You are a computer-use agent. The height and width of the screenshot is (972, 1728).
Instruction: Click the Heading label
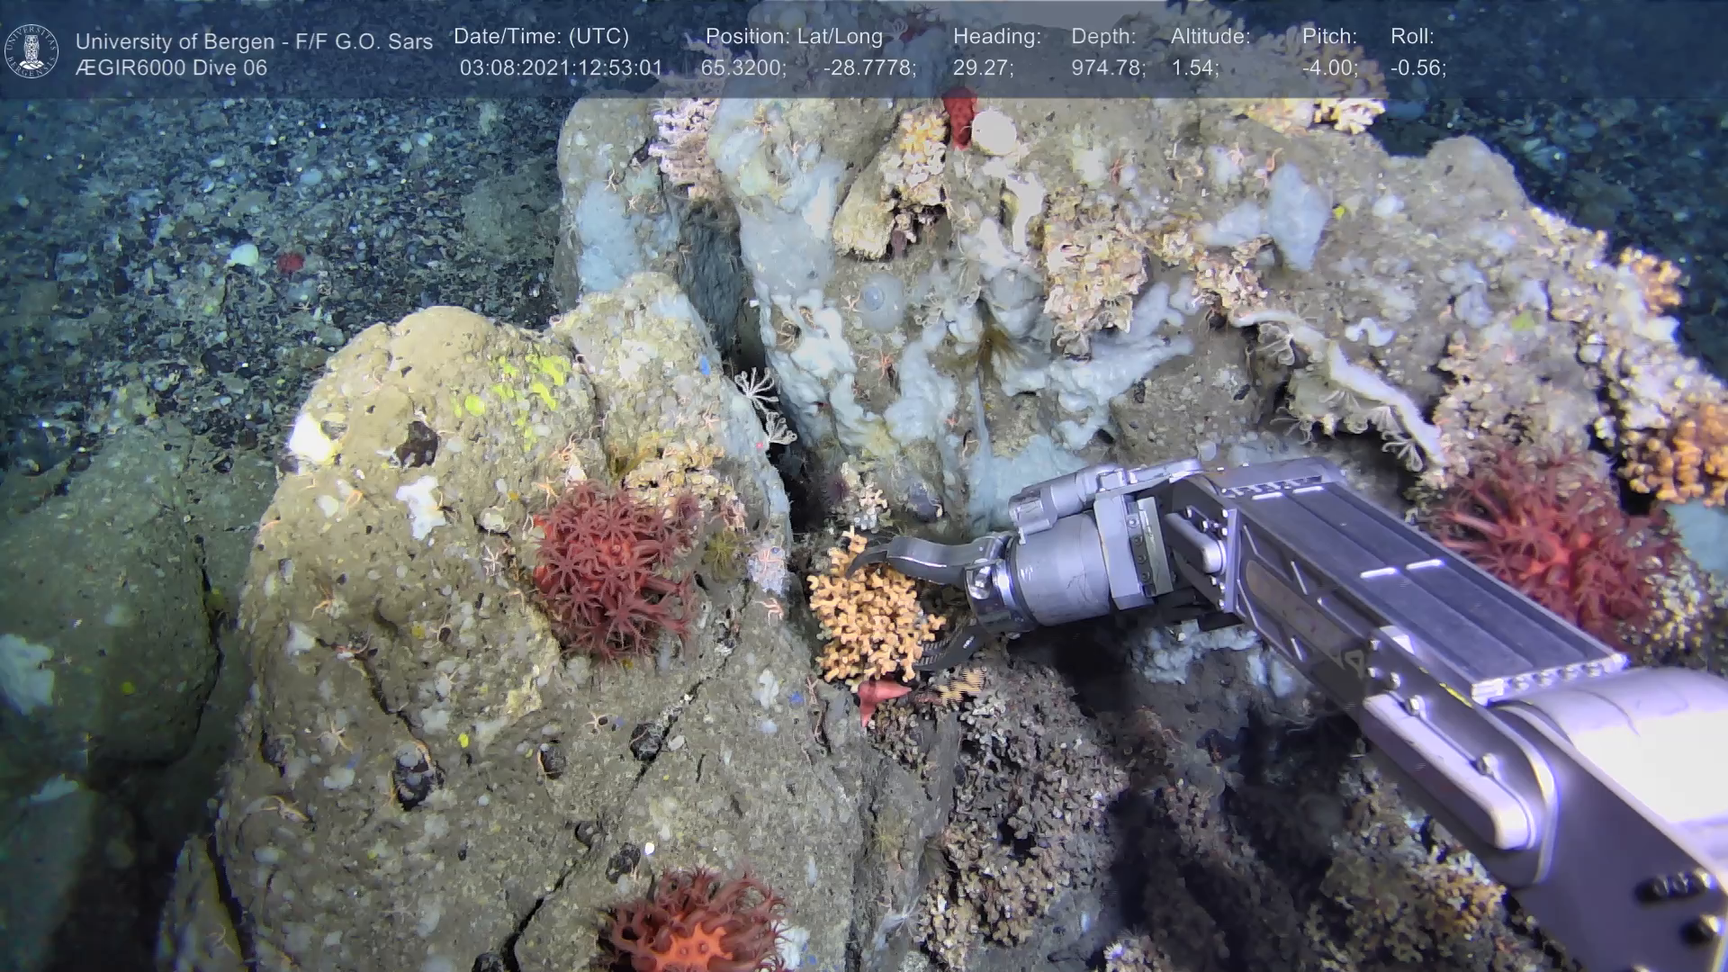pyautogui.click(x=996, y=37)
